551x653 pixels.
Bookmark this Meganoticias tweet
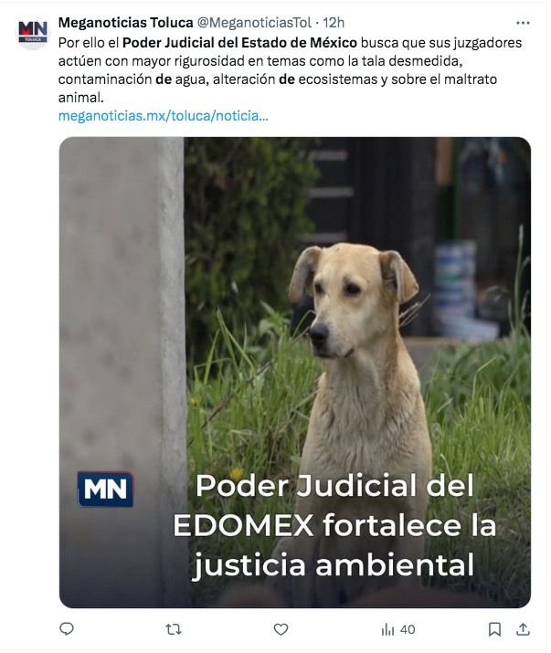pyautogui.click(x=494, y=629)
